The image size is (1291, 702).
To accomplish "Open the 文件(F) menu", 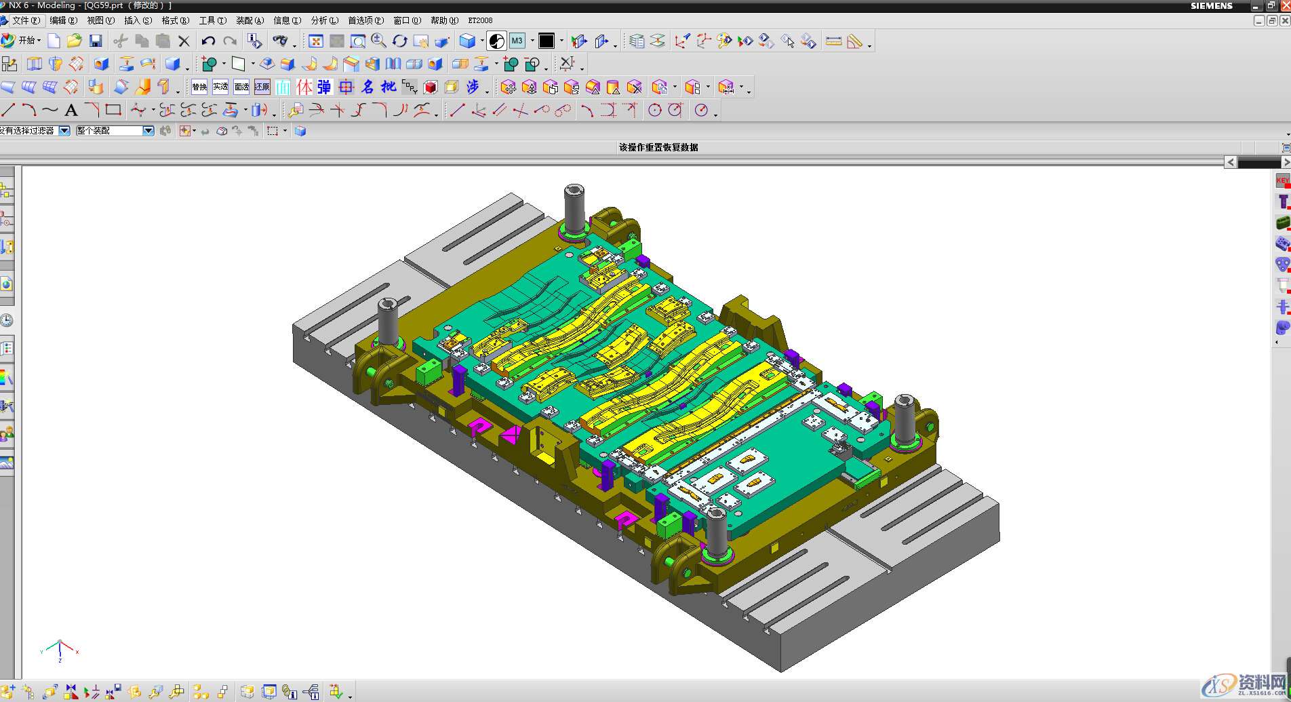I will (x=25, y=20).
